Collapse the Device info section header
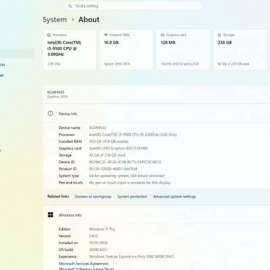 pos(157,113)
